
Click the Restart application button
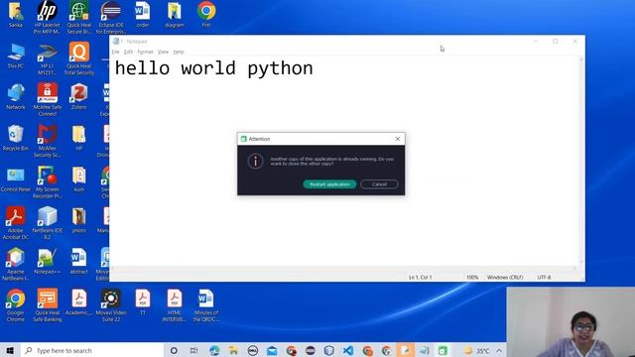329,184
